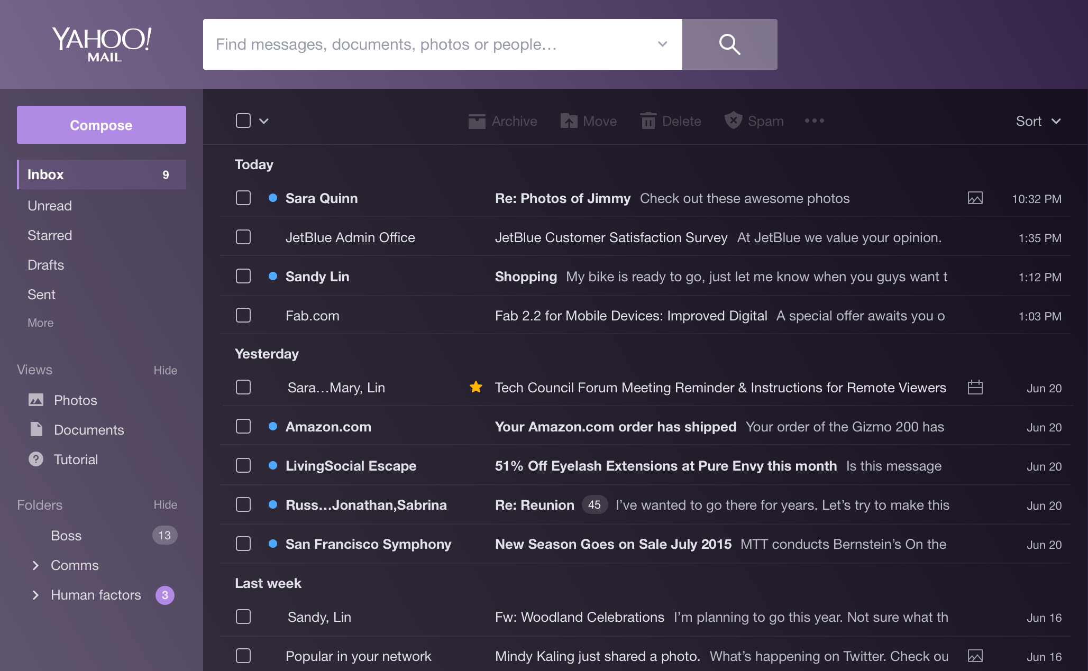This screenshot has width=1088, height=671.
Task: Open the search options dropdown arrow
Action: coord(662,44)
